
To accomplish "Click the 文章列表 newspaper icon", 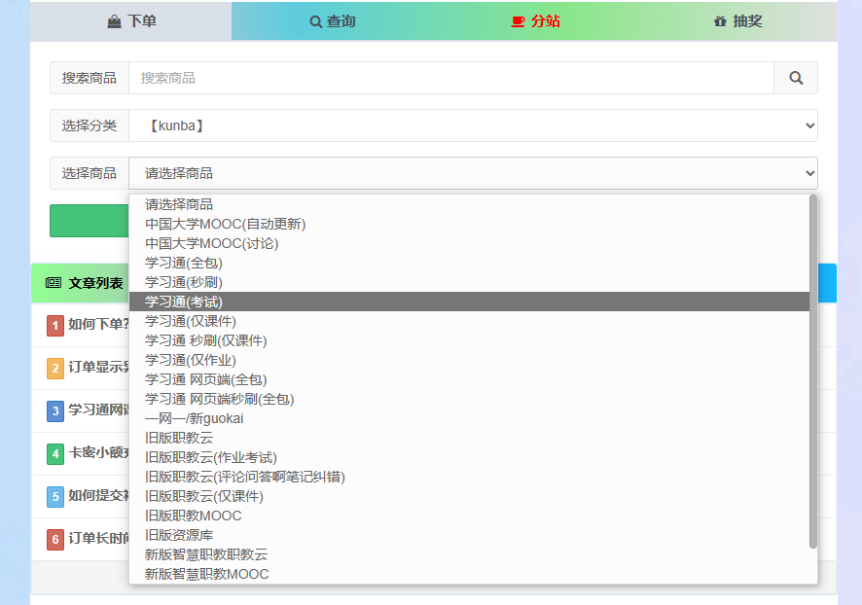I will point(54,283).
